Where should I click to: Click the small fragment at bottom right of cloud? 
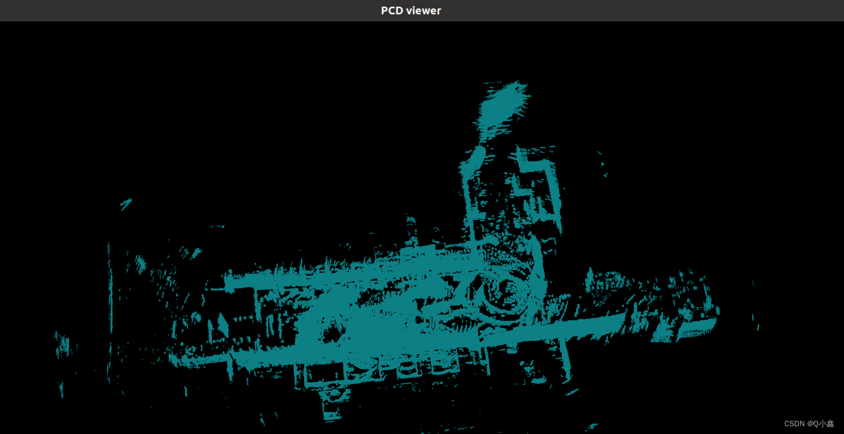[571, 393]
